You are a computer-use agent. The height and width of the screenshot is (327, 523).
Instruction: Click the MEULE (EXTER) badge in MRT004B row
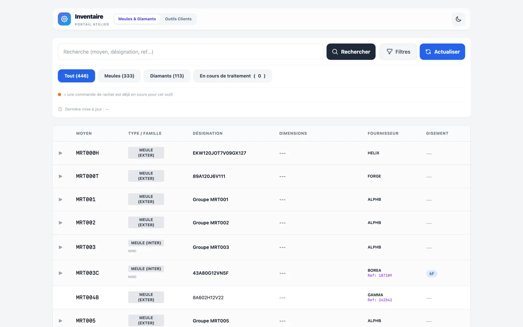146,297
